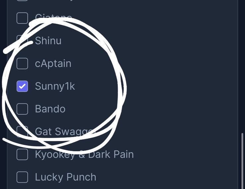Tick the checkbox beside cAptain
Screen dimensions: 245x189
point(22,64)
